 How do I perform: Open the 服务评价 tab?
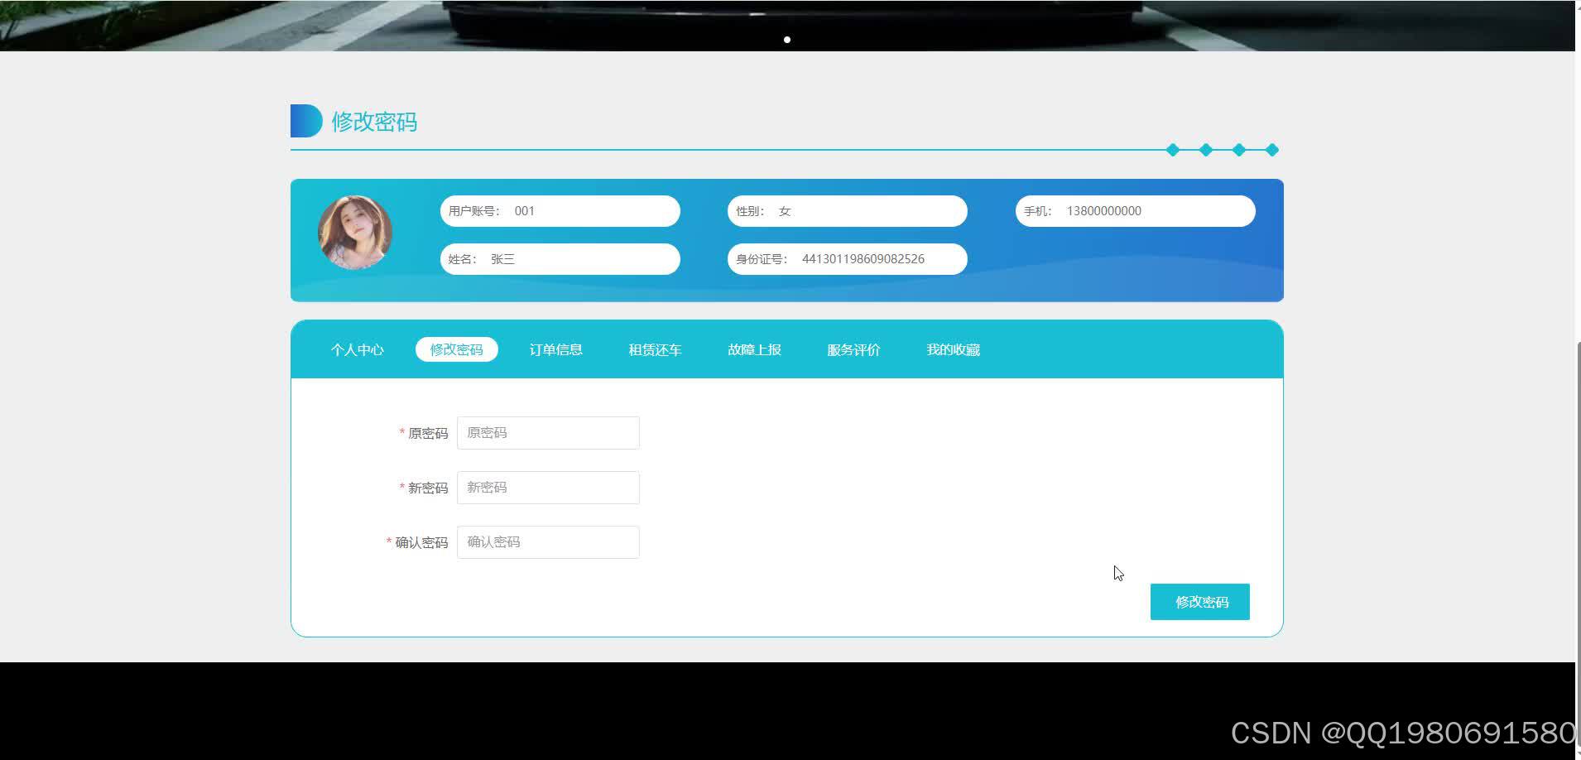(x=853, y=349)
